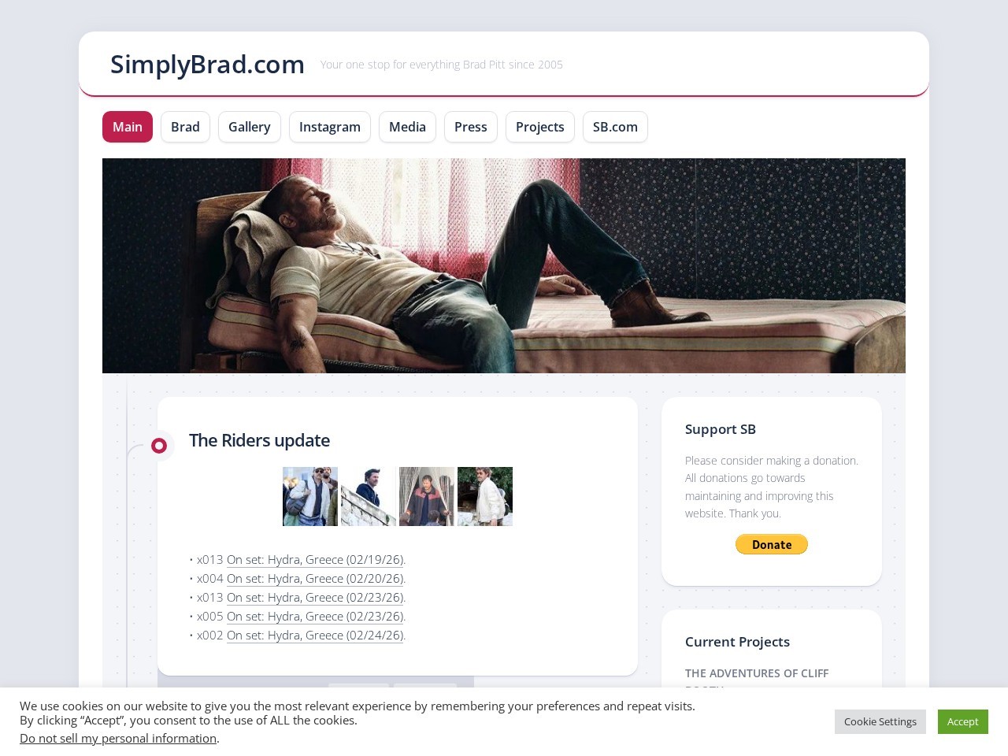Open the fourth Riders set photo thumbnail
The height and width of the screenshot is (756, 1008).
(485, 496)
